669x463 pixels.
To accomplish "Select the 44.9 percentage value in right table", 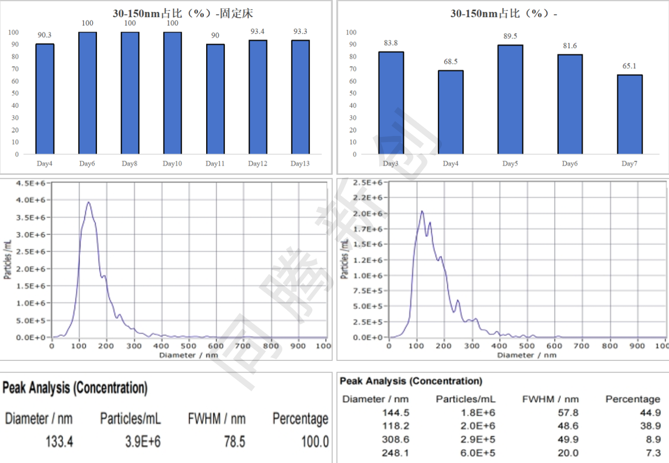I will (650, 413).
